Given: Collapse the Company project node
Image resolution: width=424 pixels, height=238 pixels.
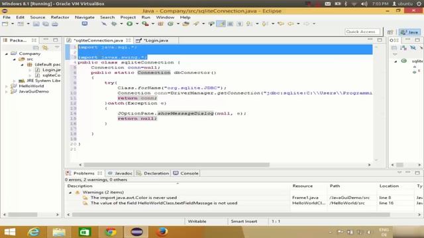Looking at the screenshot, I should 7,54.
